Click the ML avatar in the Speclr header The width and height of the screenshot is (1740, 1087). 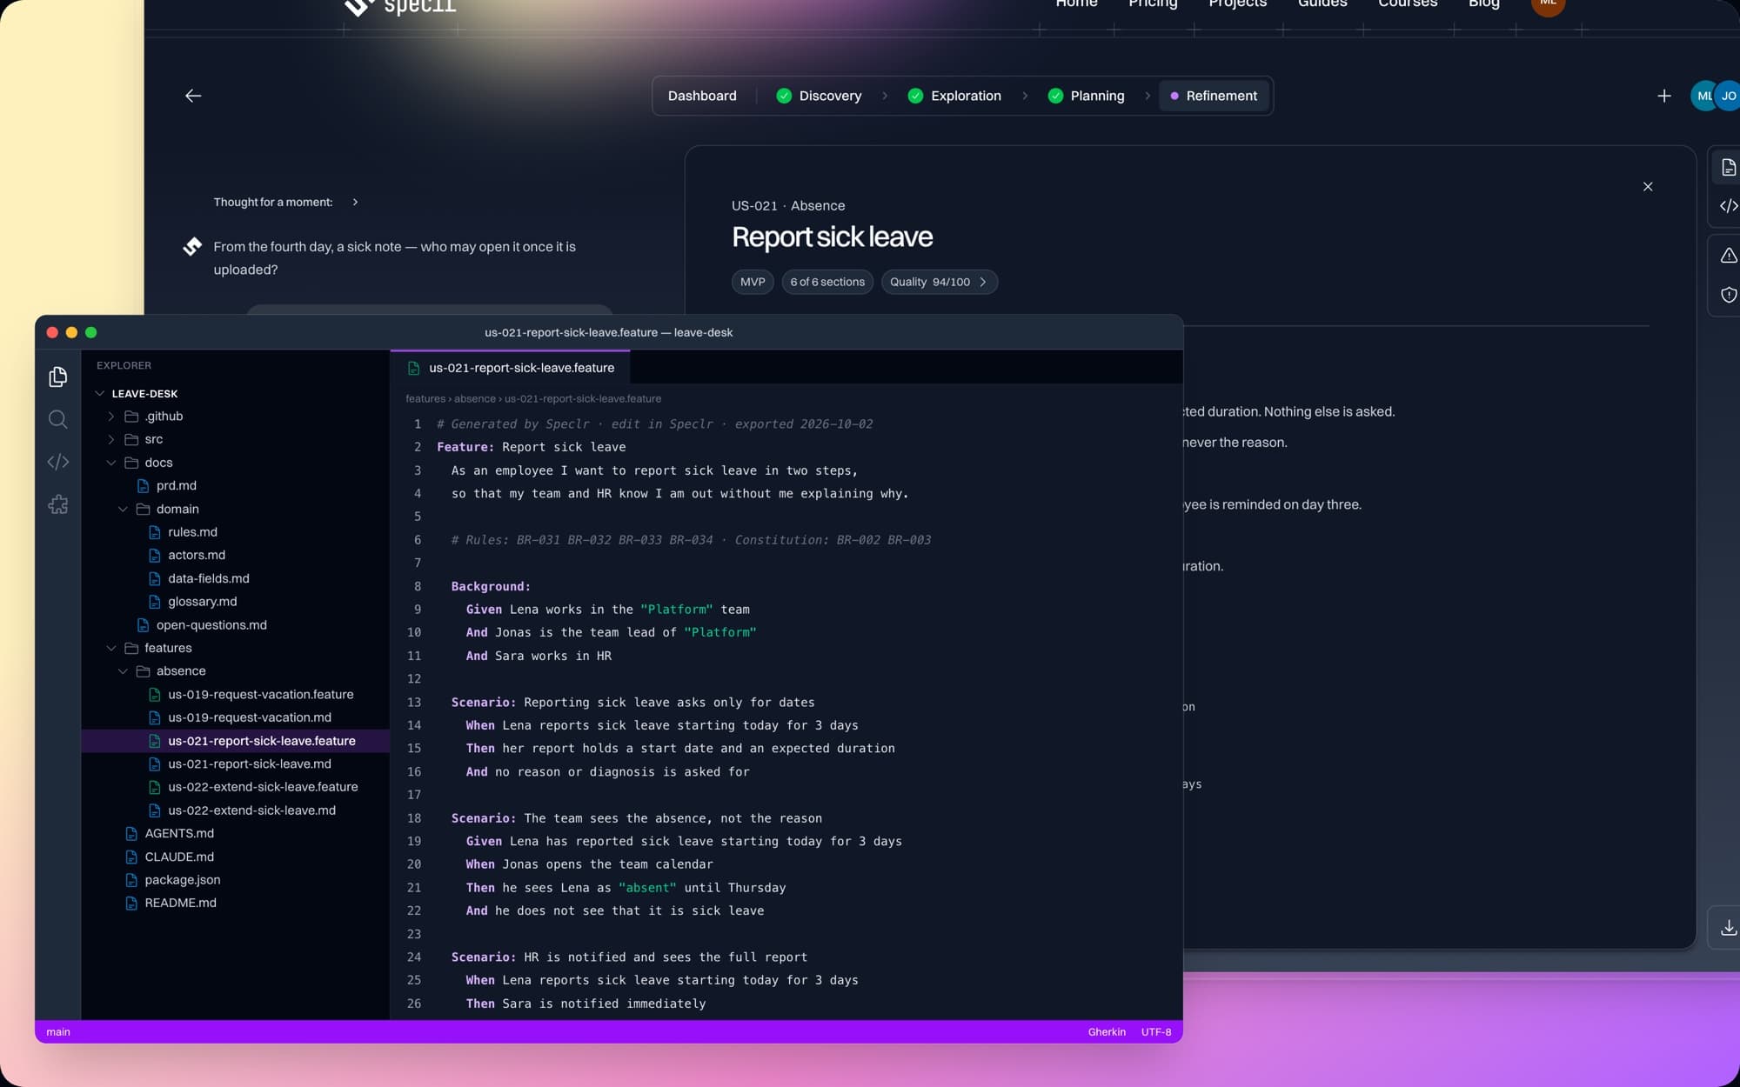click(x=1703, y=96)
